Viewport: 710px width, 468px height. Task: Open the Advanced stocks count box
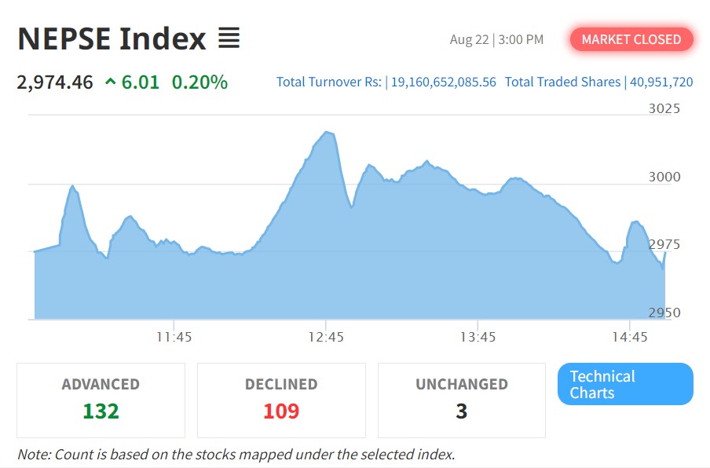pyautogui.click(x=101, y=400)
